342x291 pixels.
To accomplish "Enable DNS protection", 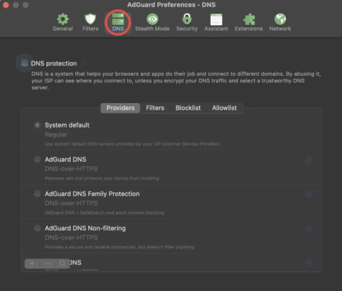I will 24,63.
